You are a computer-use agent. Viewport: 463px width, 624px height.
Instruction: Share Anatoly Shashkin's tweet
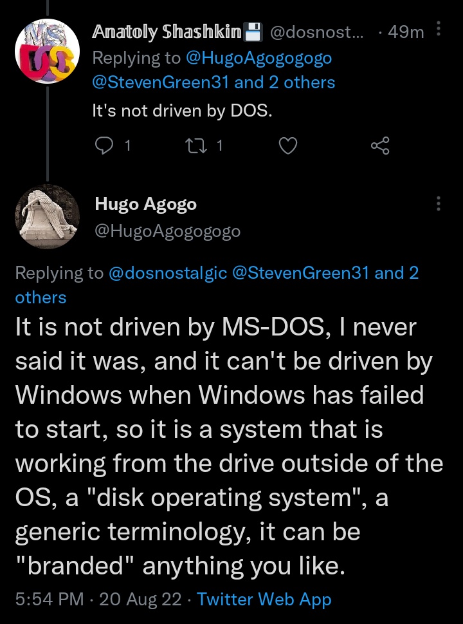coord(380,146)
